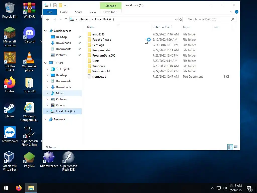This screenshot has width=257, height=193.
Task: Select Super Smash Flash 2 Beta icon
Action: pos(29,136)
